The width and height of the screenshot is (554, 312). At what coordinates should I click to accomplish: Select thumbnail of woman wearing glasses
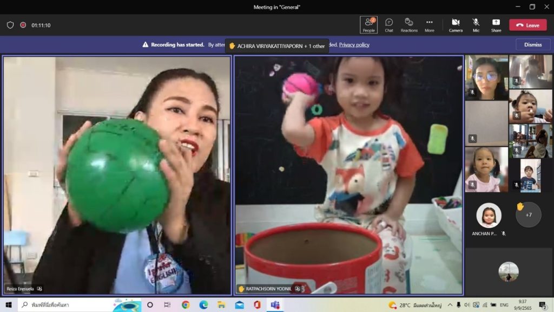click(x=486, y=77)
